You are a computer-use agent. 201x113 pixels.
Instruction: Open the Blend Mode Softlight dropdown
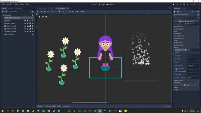point(193,65)
